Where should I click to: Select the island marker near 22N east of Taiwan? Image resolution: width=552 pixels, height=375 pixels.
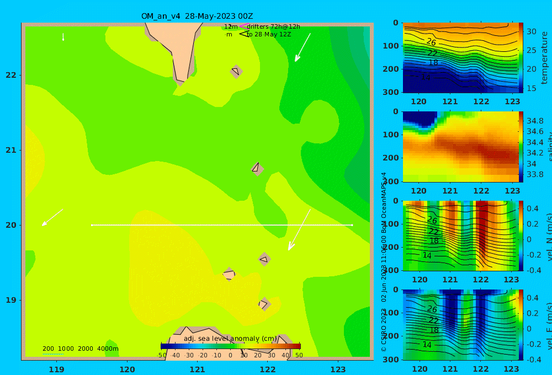(236, 71)
